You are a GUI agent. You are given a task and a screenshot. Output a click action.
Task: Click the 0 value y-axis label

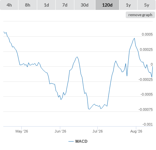pos(152,64)
